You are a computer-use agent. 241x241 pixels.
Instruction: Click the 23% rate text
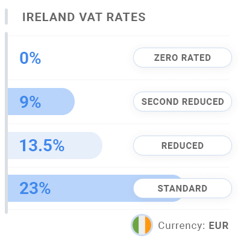(35, 189)
